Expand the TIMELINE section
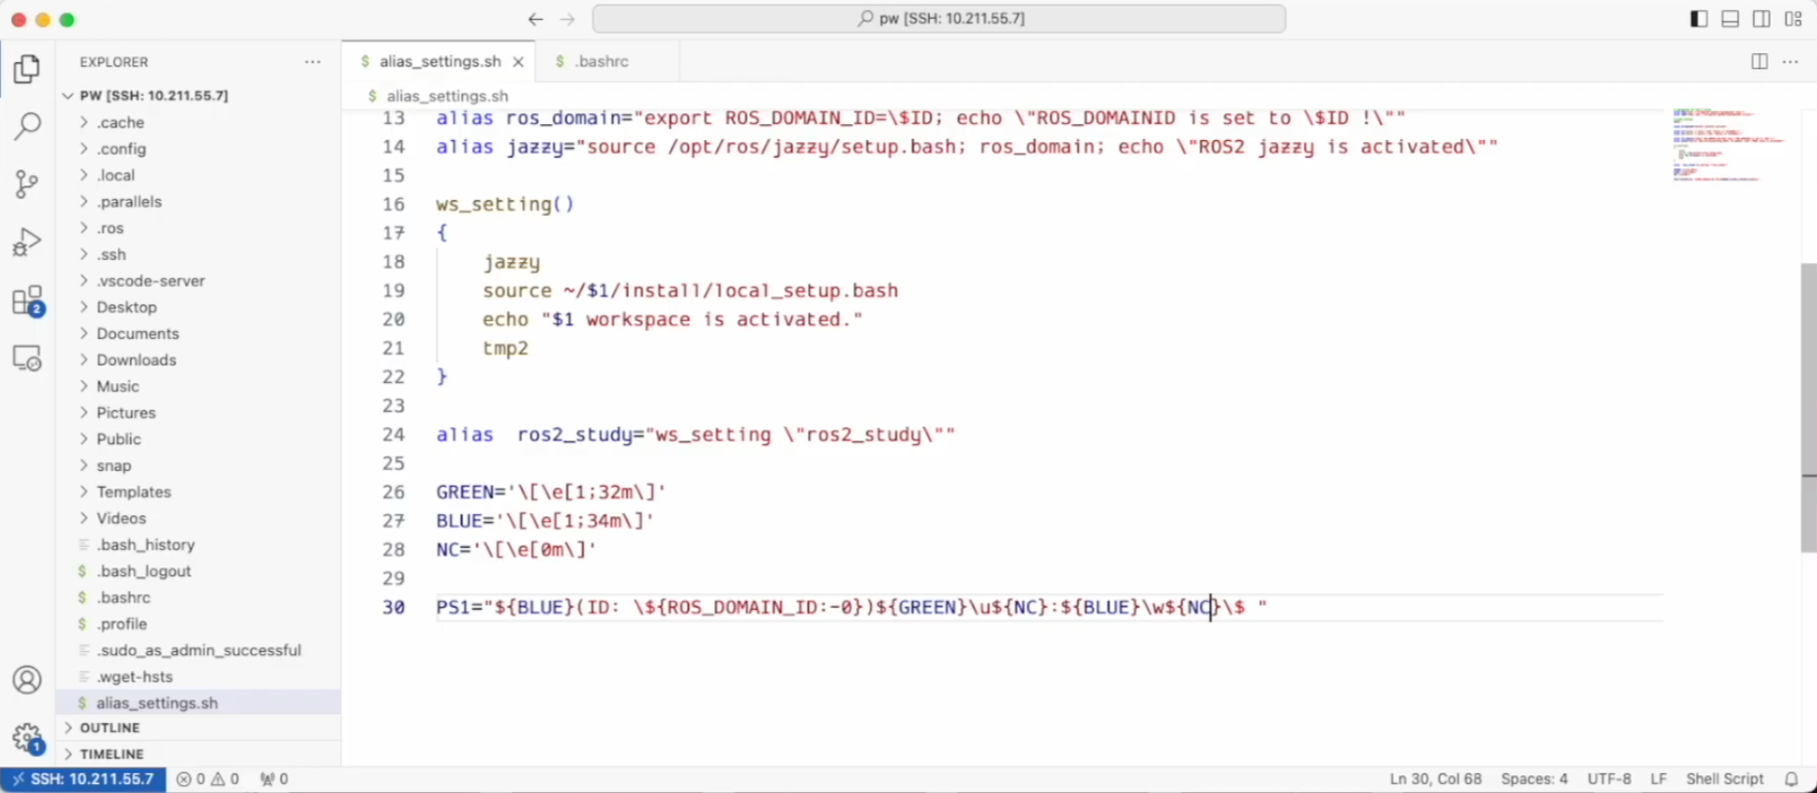Screen dimensions: 1817x793 point(198,755)
